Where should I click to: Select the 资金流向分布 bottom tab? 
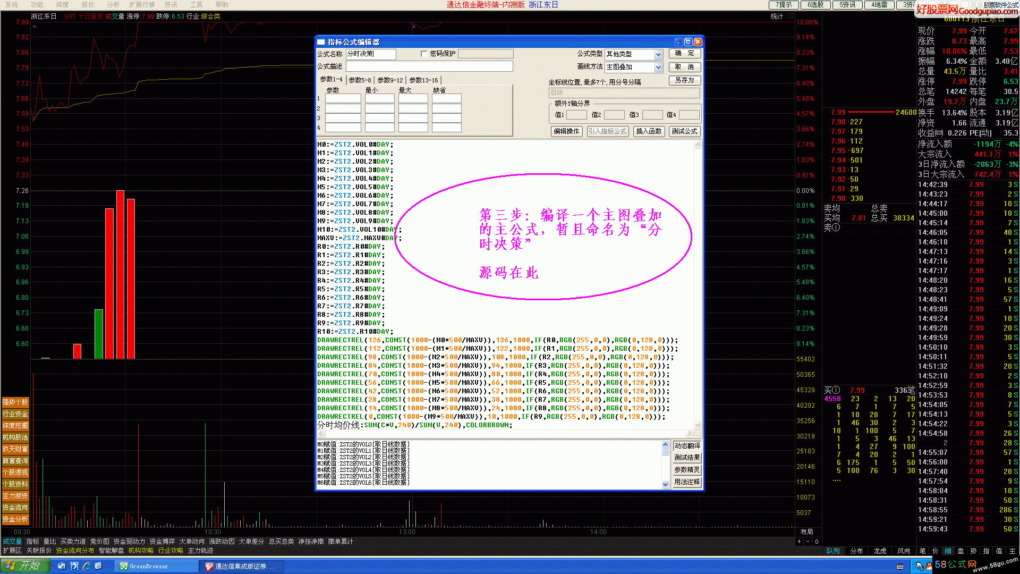pos(75,551)
